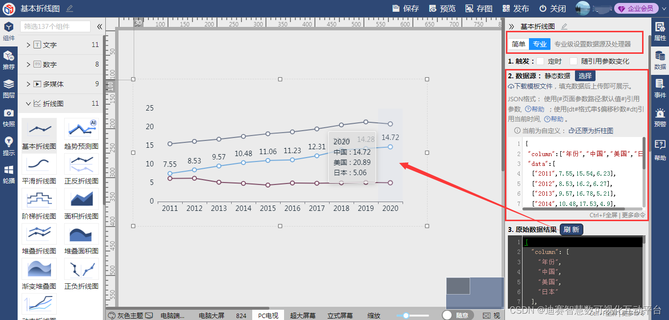Image resolution: width=669 pixels, height=320 pixels.
Task: Click the 刷新 refresh button
Action: (571, 229)
